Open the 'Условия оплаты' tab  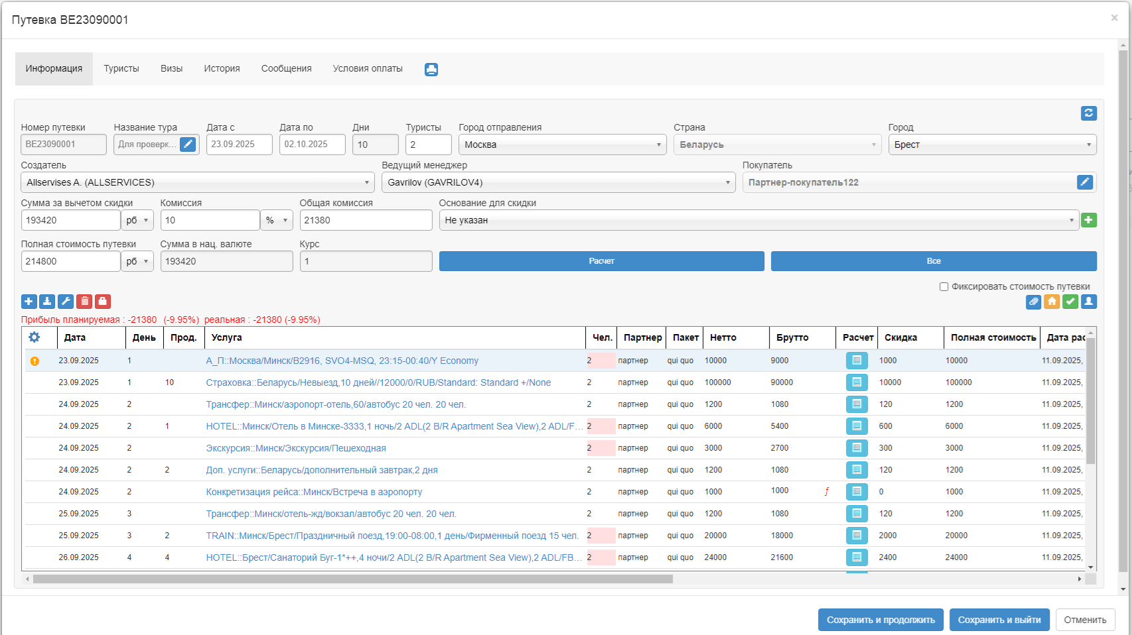pos(368,69)
